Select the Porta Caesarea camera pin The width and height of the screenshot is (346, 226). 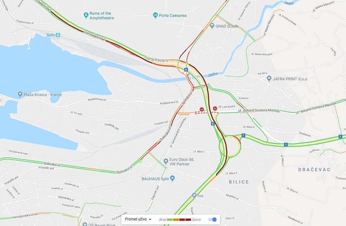(155, 15)
